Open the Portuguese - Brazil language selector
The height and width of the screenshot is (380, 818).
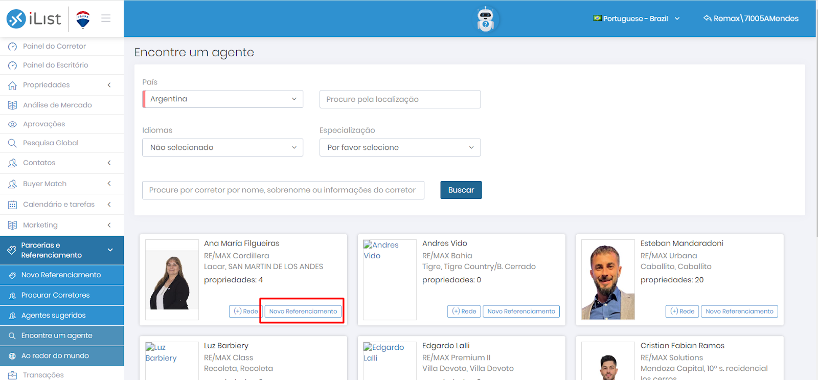[636, 18]
